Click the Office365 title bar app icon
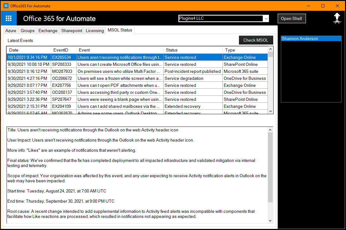The width and height of the screenshot is (346, 230). pyautogui.click(x=6, y=6)
